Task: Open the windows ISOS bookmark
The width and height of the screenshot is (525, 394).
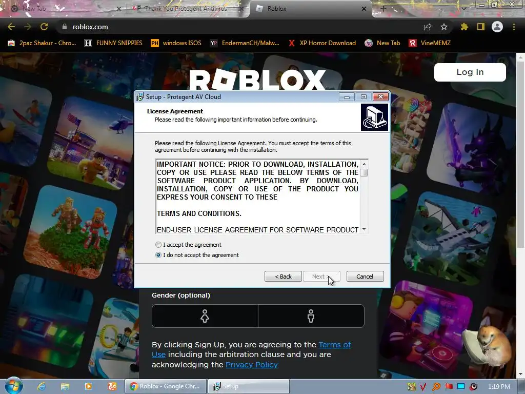Action: (x=176, y=43)
